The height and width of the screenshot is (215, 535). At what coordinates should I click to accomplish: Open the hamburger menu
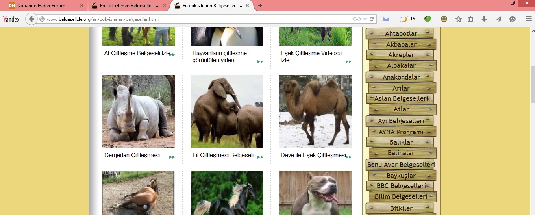(x=528, y=19)
